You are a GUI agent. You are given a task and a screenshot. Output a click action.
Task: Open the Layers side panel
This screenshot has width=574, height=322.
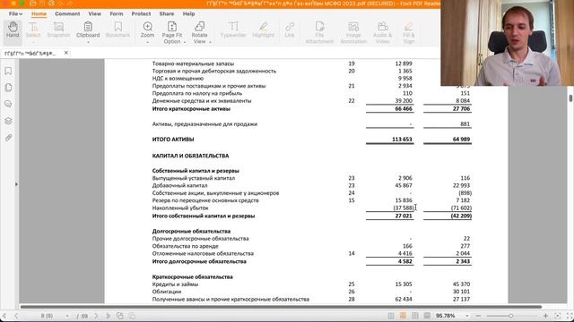8,121
